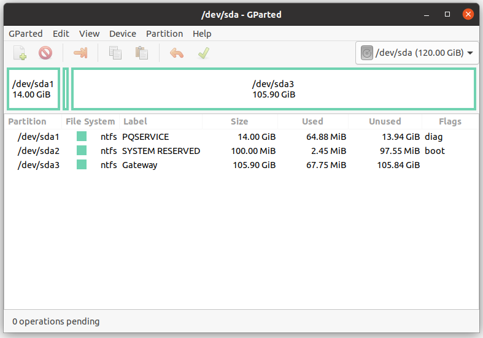Click the ntfs color swatch for /dev/sda3
The image size is (483, 338).
tap(82, 164)
